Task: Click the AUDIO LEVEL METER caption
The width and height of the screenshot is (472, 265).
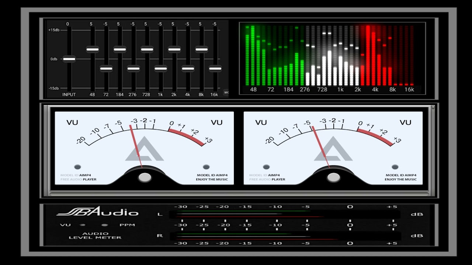Action: pos(95,236)
